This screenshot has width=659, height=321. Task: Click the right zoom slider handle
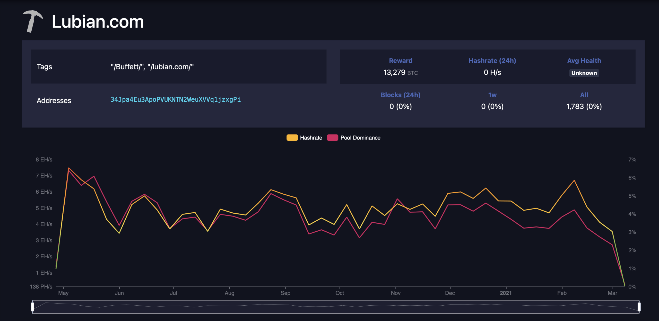tap(639, 307)
